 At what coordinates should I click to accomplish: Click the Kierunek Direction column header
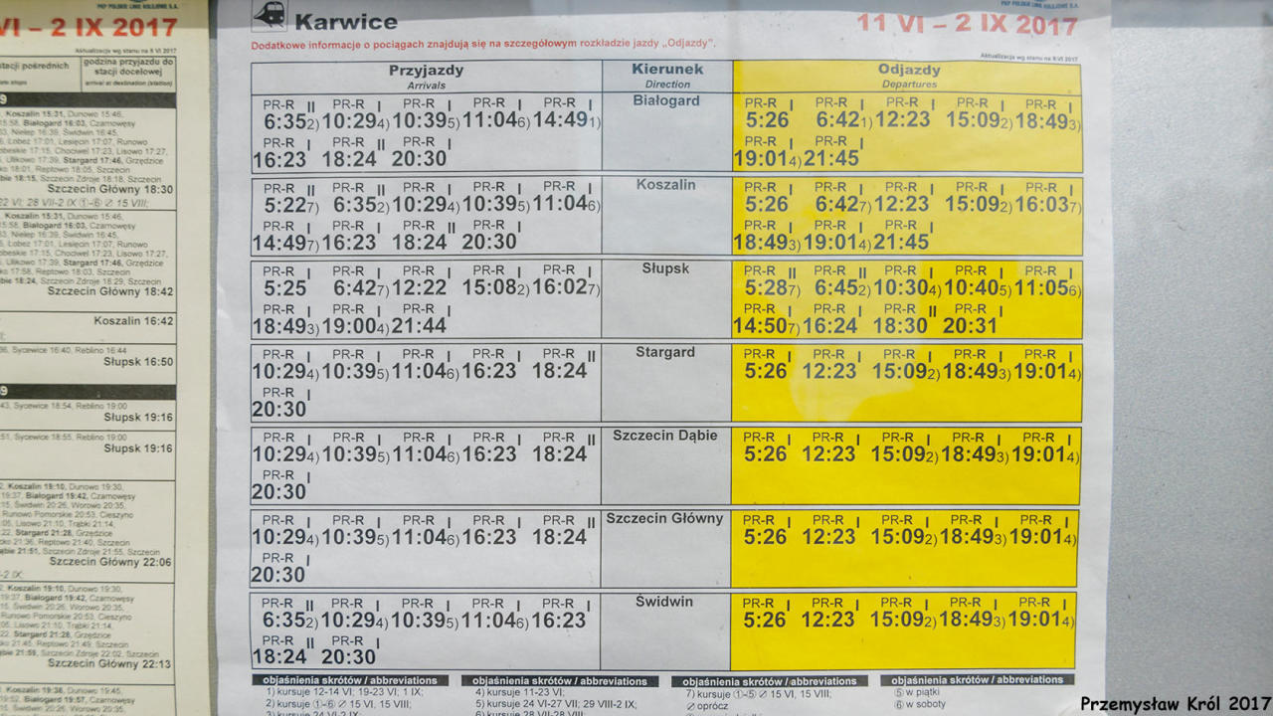667,75
